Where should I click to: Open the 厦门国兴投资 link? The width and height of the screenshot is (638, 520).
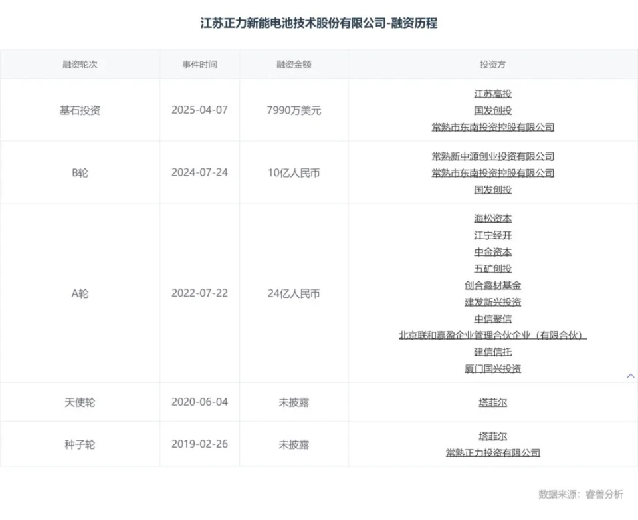(492, 368)
